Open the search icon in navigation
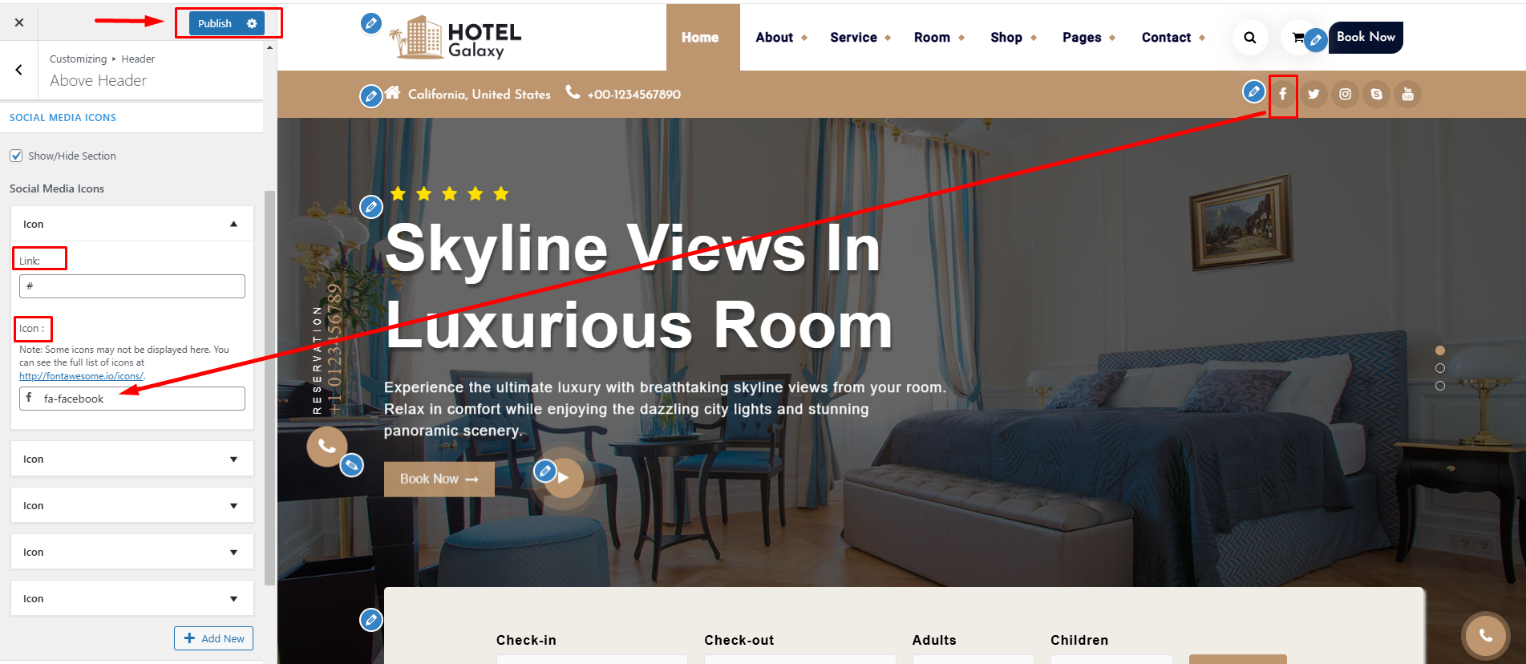 coord(1250,38)
